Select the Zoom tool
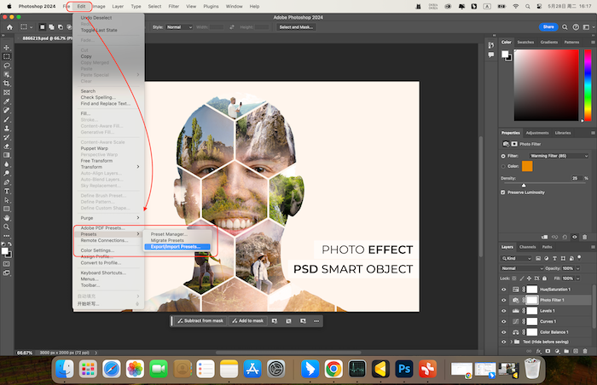Viewport: 597px width, 385px height. (7, 227)
